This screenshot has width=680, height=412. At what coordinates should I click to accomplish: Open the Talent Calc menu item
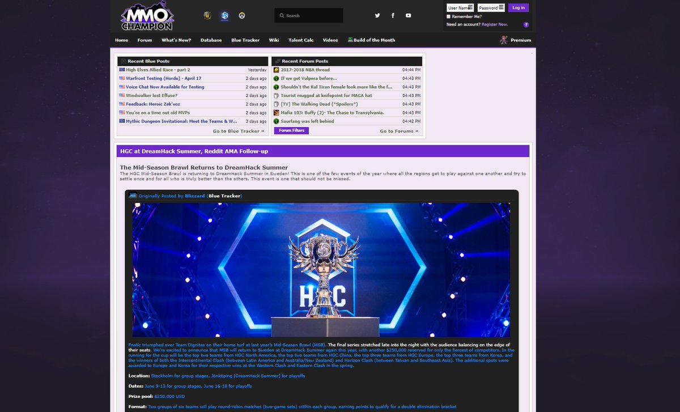(x=301, y=40)
